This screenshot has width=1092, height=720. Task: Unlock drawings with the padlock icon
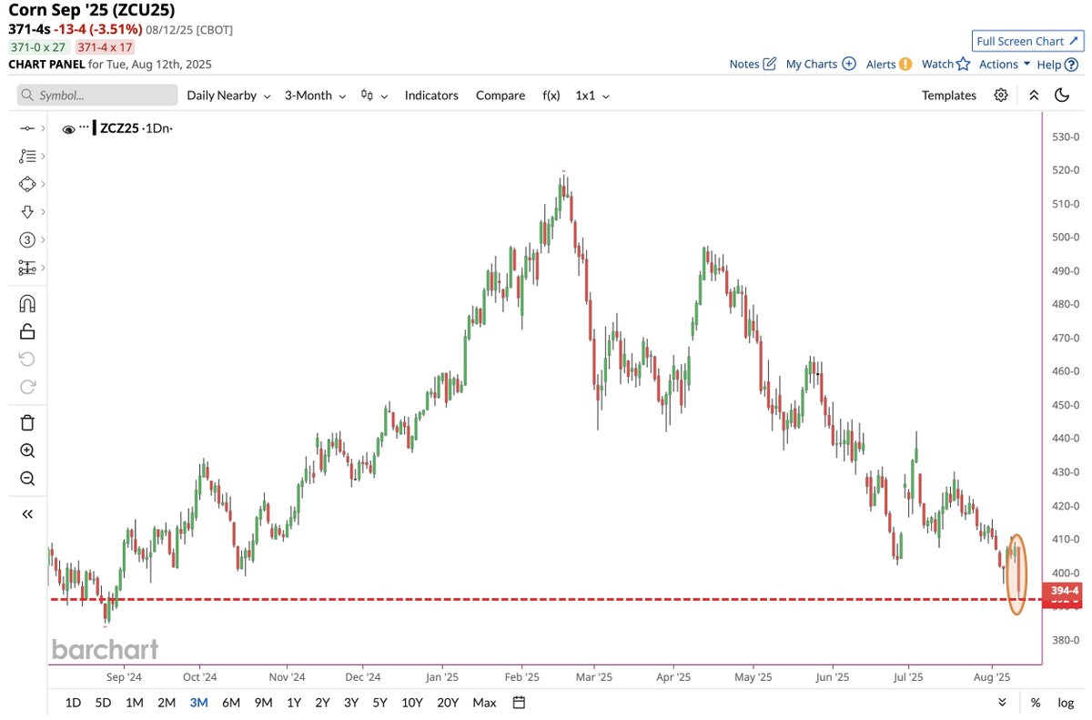point(27,330)
